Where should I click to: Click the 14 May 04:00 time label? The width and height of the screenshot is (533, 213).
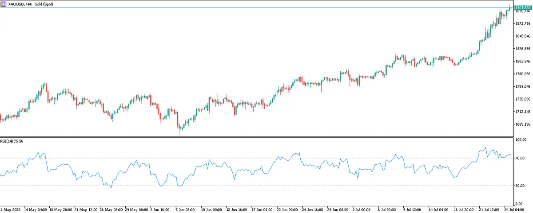pyautogui.click(x=36, y=209)
